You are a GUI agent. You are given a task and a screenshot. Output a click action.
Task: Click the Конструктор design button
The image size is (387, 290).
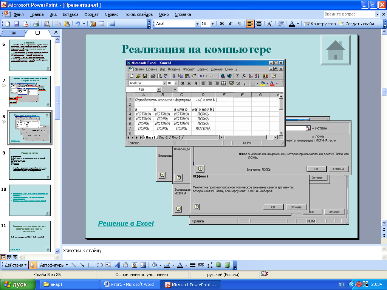(320, 24)
